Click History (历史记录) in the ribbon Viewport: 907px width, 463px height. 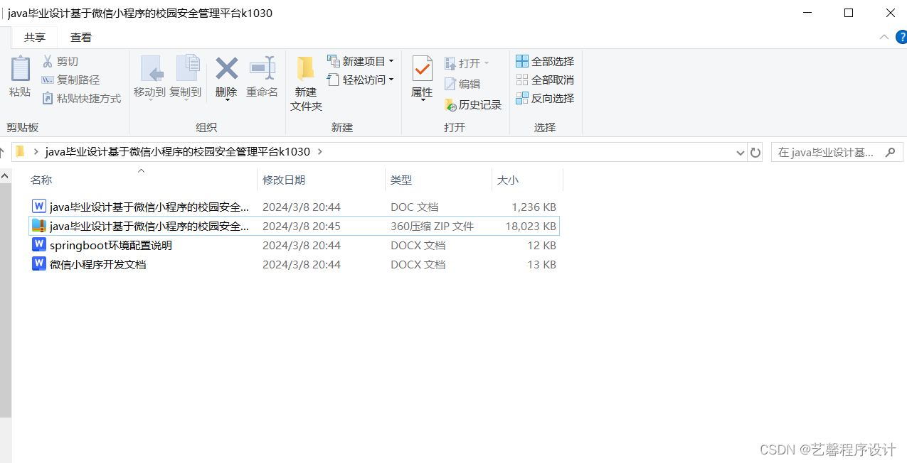(x=473, y=105)
